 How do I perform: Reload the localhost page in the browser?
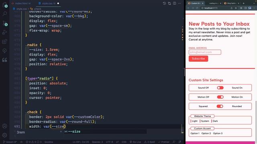click(x=197, y=8)
